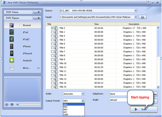Tick the Title 10 checkbox

(x=52, y=63)
